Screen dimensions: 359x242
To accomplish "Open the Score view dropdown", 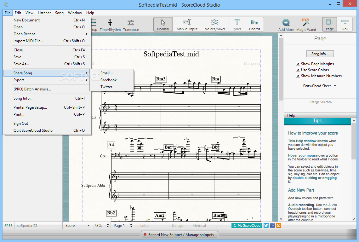I will tap(77, 226).
